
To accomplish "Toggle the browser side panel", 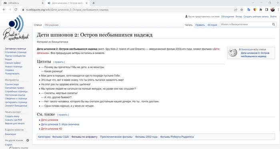I will point(267,10).
